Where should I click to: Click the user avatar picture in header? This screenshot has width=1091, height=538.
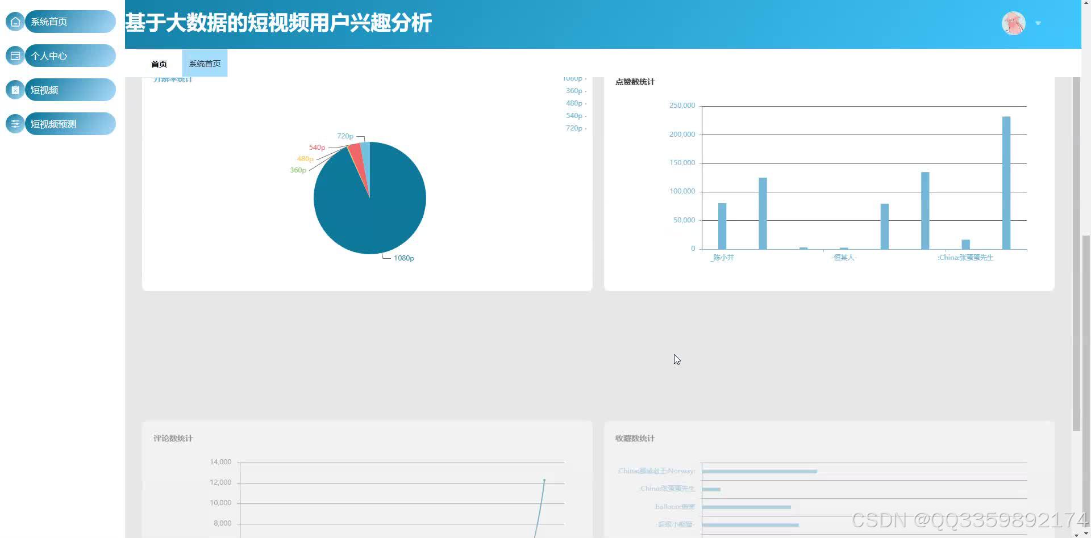point(1013,23)
